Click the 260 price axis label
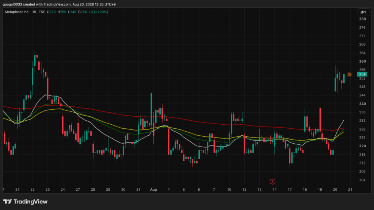 [x=362, y=61]
